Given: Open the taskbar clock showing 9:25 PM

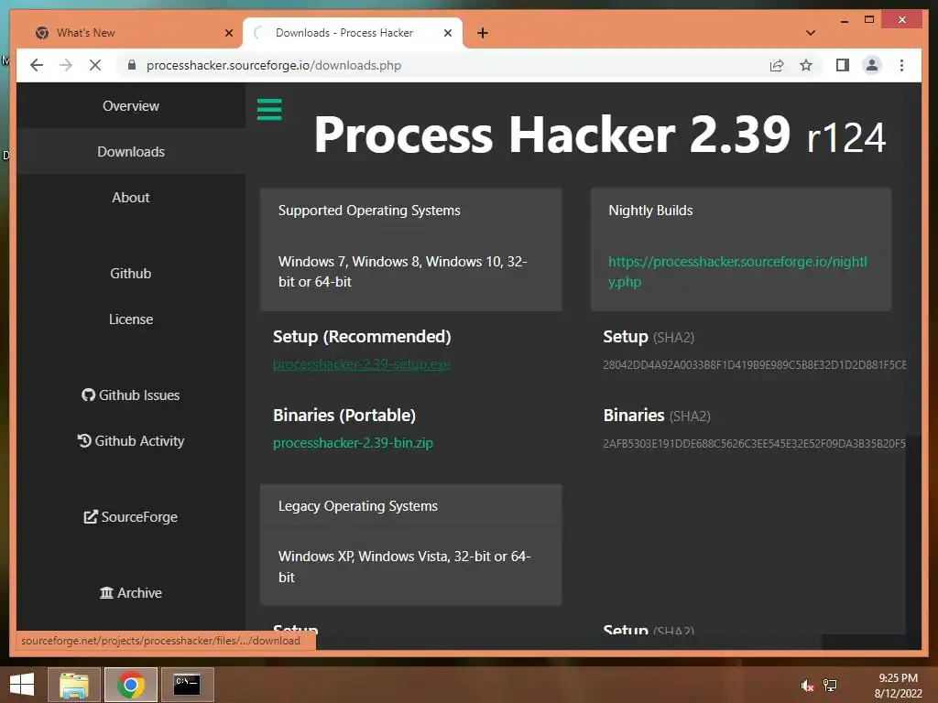Looking at the screenshot, I should 898,686.
